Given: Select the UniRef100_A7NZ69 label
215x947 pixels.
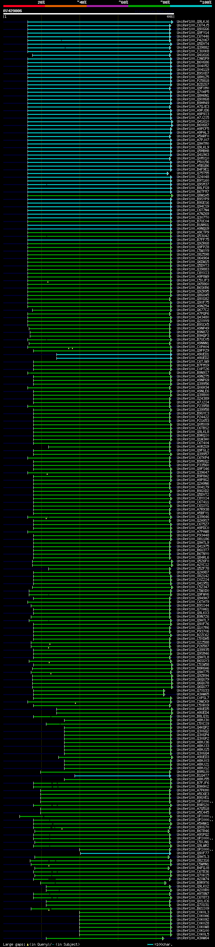Looking at the screenshot, I should pyautogui.click(x=193, y=214).
